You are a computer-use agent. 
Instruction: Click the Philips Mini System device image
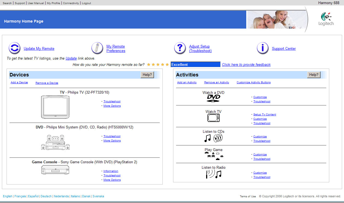point(55,142)
